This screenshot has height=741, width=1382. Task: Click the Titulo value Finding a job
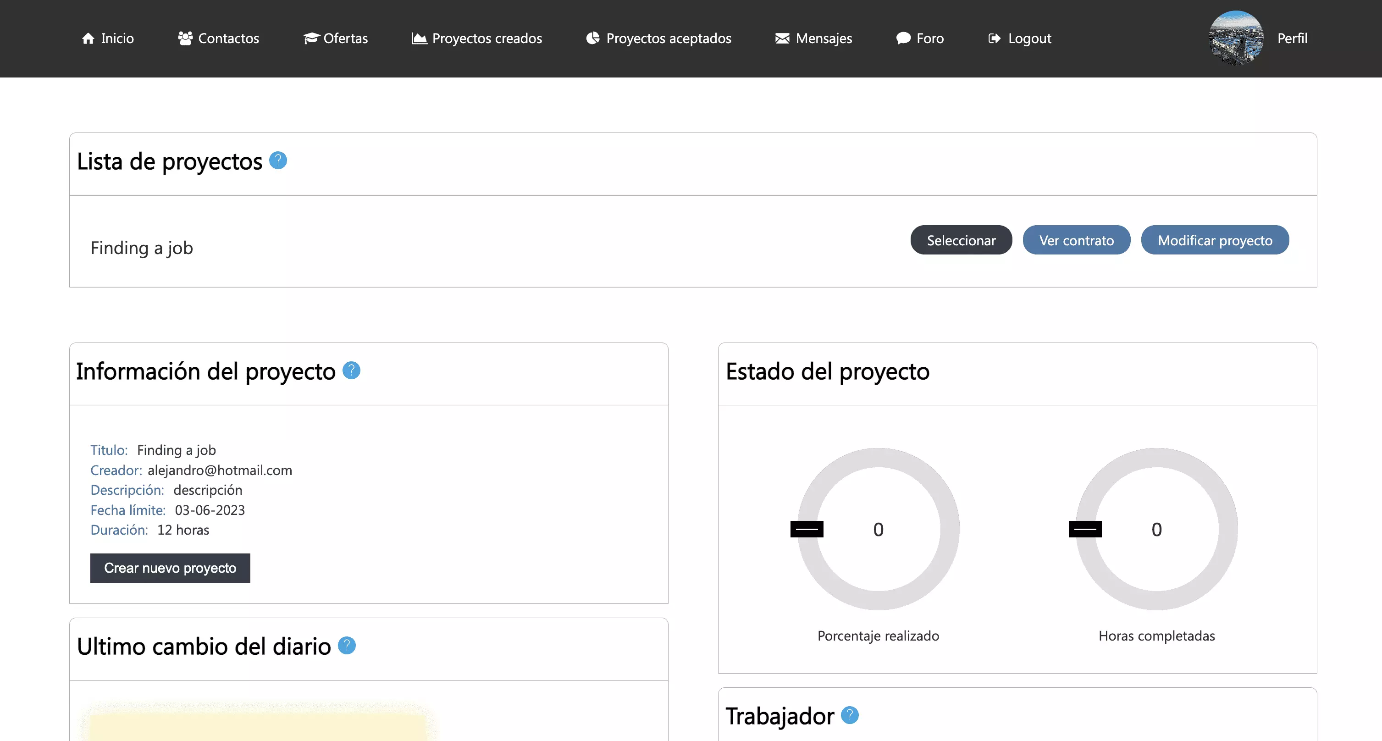point(177,450)
